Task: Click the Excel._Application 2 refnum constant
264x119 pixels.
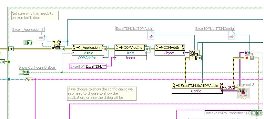Action: pyautogui.click(x=42, y=37)
